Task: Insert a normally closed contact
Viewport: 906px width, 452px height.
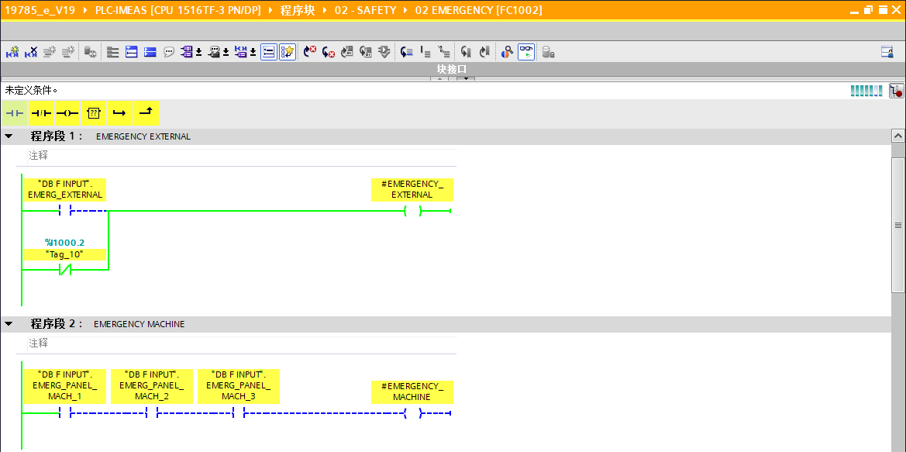Action: pos(41,113)
